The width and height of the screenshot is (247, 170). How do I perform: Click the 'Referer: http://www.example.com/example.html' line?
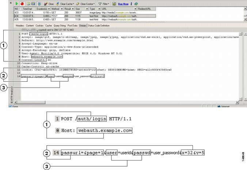pos(57,40)
